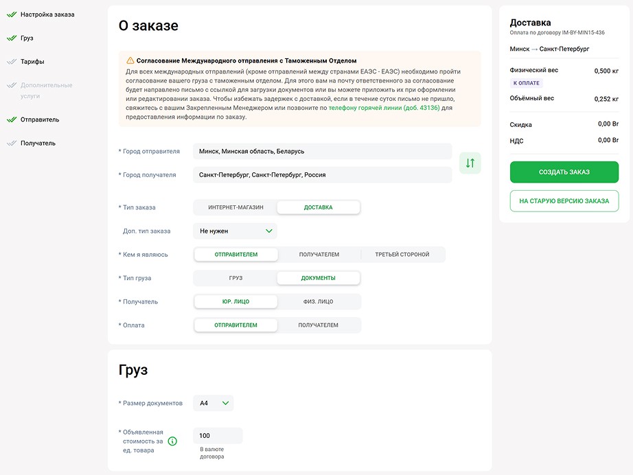Click checkmark icon beside Настройка заказа
Screen dimensions: 633x475
[x=12, y=14]
